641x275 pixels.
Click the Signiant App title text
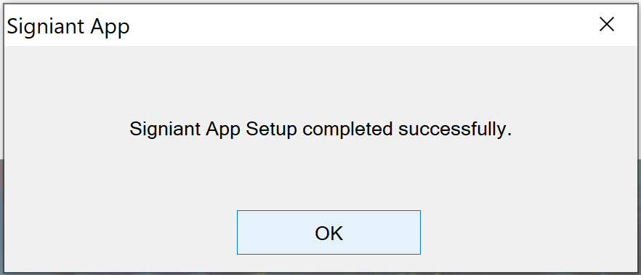68,28
